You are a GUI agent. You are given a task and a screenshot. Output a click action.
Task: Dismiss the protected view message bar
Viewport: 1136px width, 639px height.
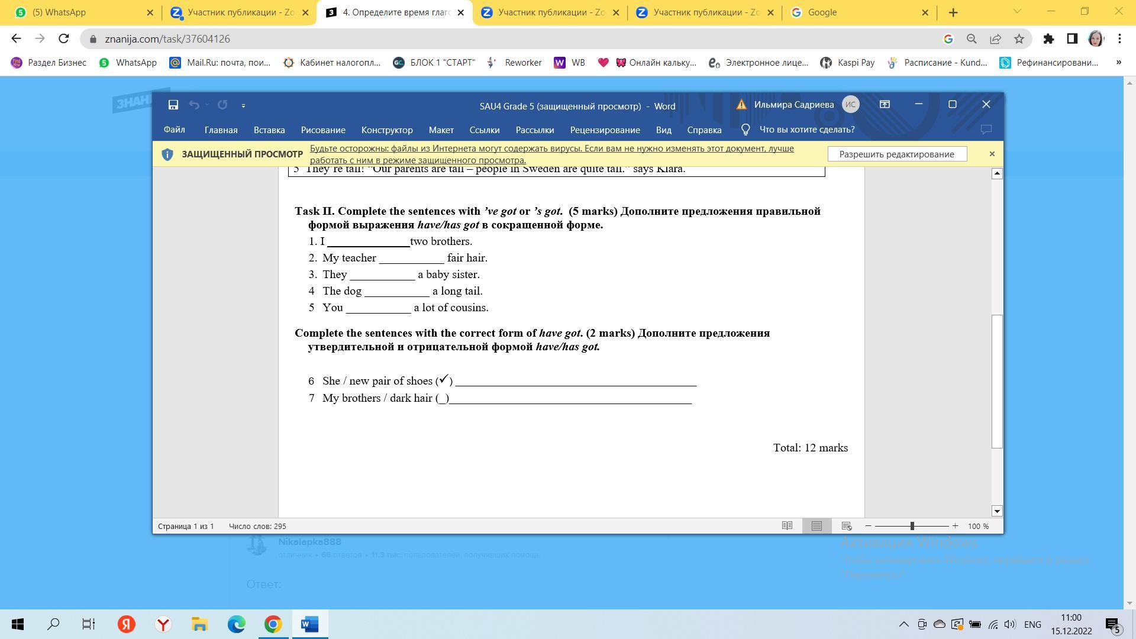992,154
